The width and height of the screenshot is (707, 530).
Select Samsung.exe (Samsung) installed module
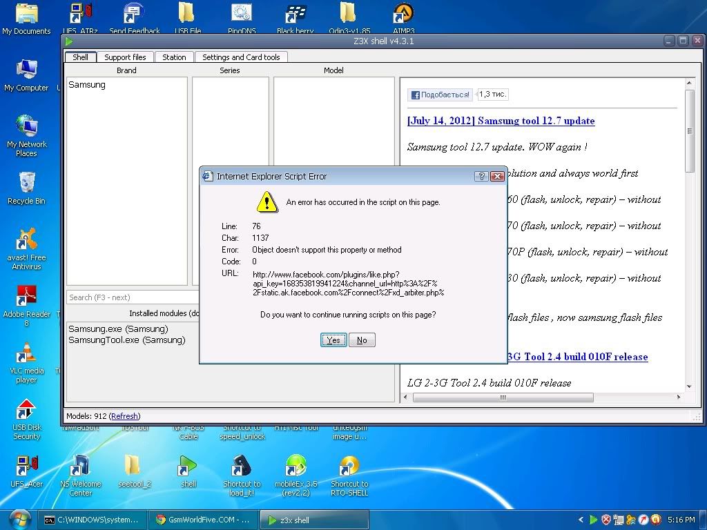pos(118,329)
